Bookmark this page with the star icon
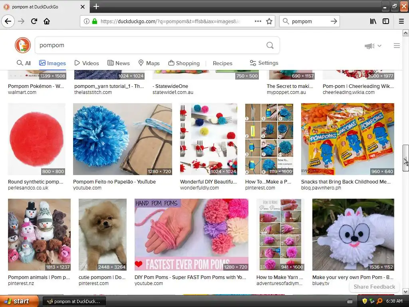 269,21
